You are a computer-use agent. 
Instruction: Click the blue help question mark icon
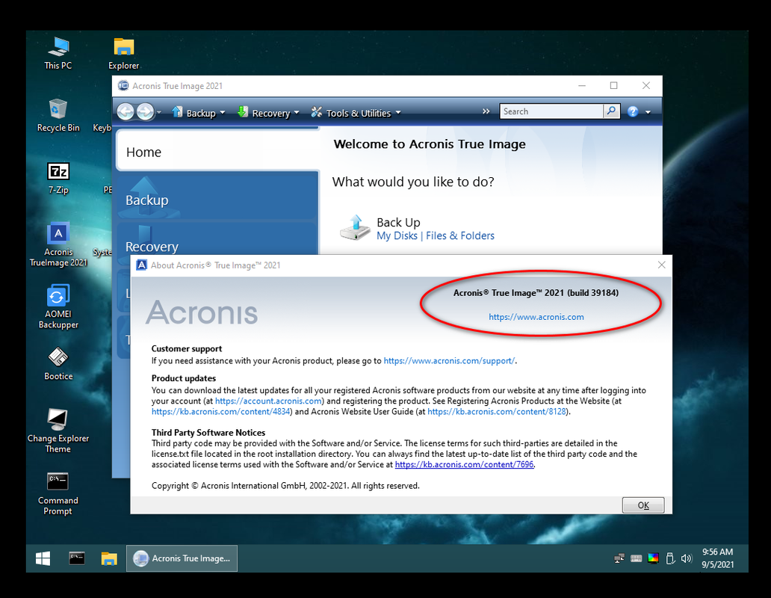tap(633, 111)
